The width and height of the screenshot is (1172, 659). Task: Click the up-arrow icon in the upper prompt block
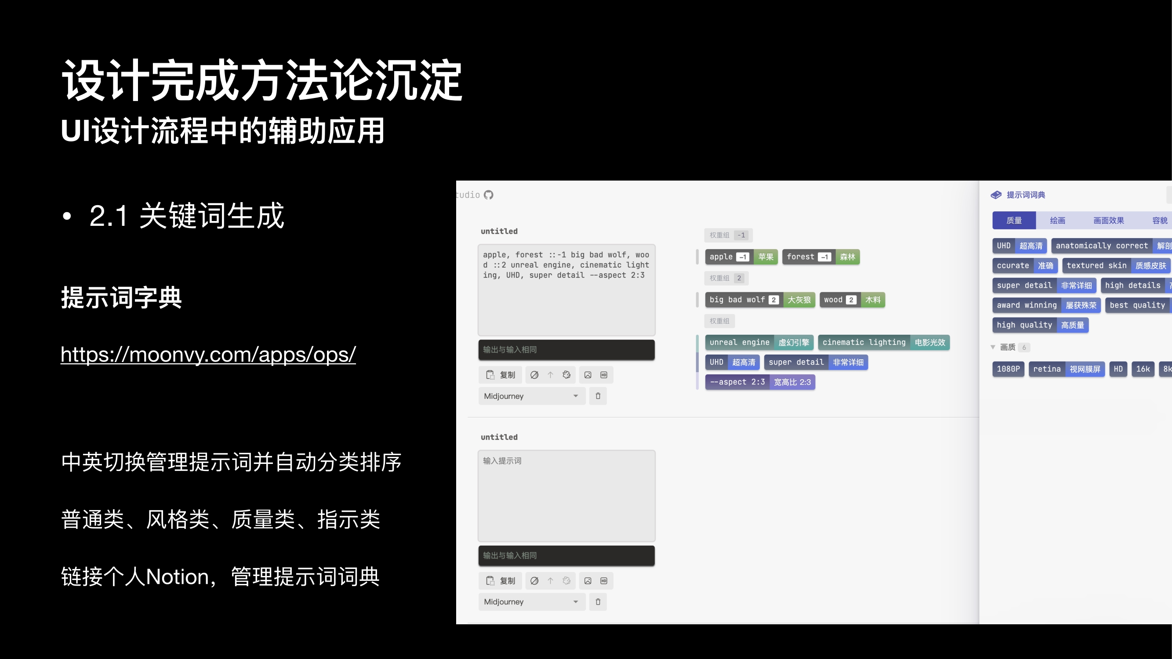coord(551,375)
